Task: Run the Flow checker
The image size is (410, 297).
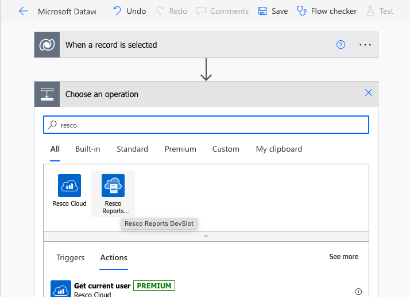Action: (x=327, y=11)
